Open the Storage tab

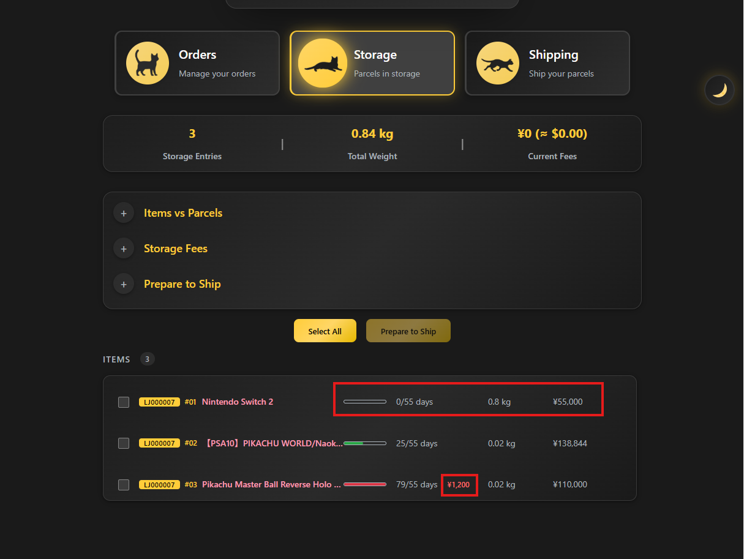pos(372,63)
